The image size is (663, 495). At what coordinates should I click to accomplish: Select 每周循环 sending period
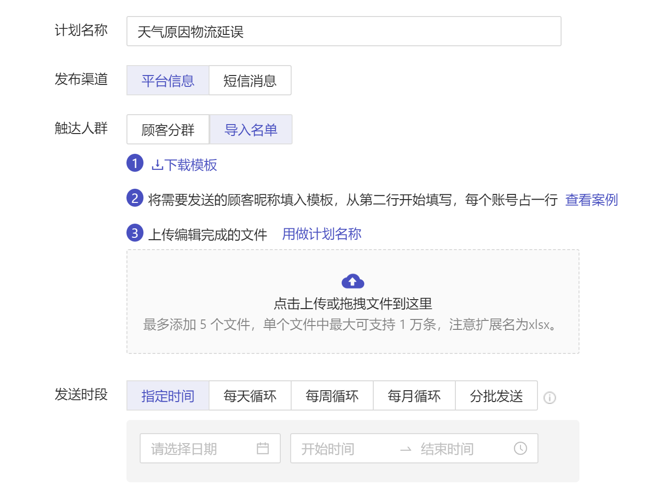pyautogui.click(x=332, y=395)
